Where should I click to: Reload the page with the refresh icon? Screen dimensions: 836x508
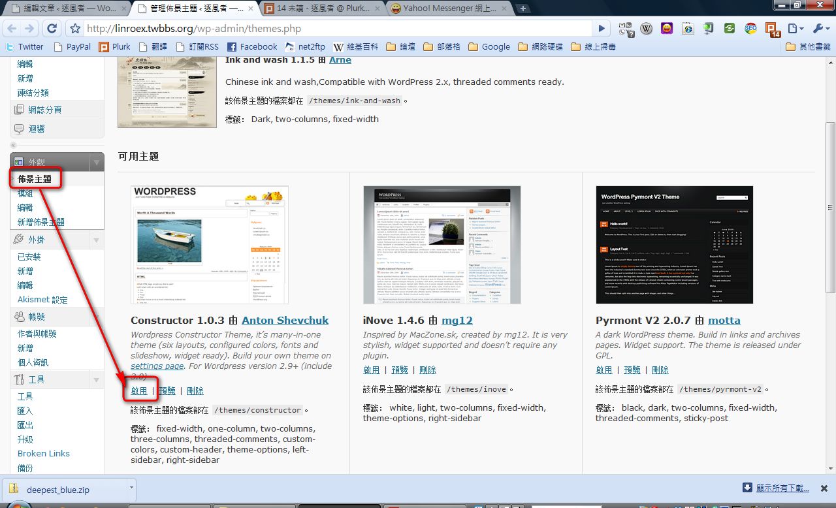(52, 29)
